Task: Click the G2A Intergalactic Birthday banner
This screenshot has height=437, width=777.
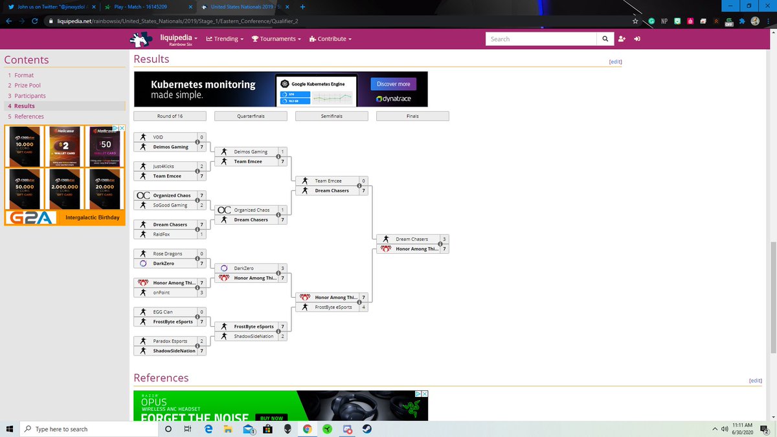Action: (65, 218)
